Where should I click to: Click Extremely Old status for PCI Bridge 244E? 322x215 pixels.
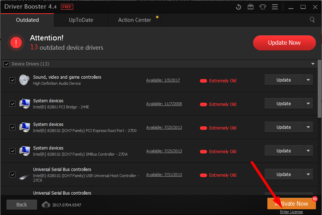pos(223,104)
